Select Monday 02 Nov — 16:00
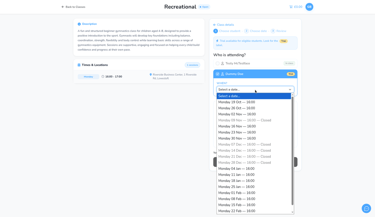This screenshot has height=217, width=375. point(254,114)
